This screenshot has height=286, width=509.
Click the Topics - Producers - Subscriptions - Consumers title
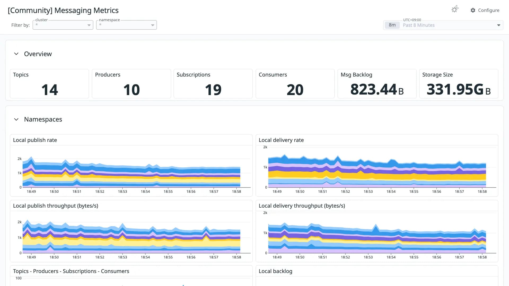coord(71,271)
